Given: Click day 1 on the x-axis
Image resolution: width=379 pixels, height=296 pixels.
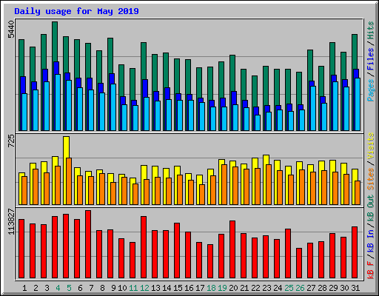Looking at the screenshot, I should [x=24, y=288].
